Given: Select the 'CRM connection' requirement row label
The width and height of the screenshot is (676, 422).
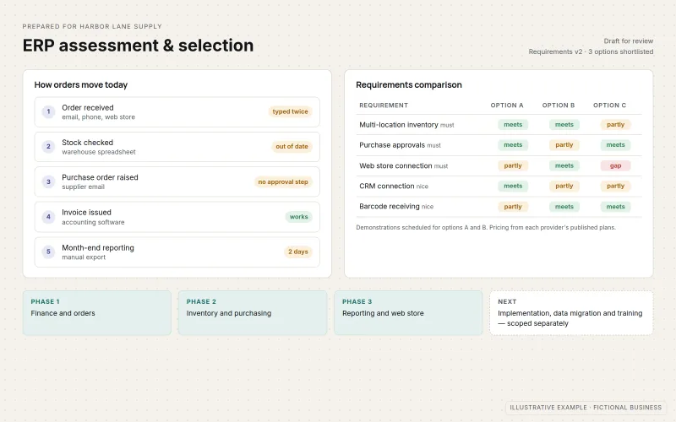Looking at the screenshot, I should (x=387, y=186).
